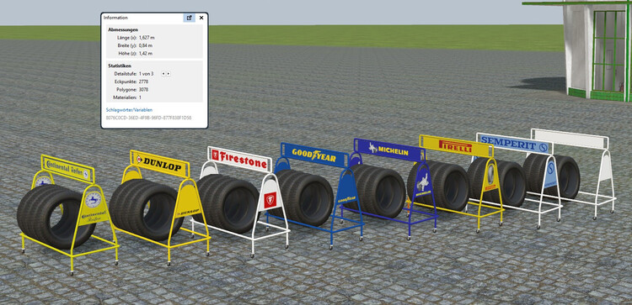Select the model GUID text
The image size is (632, 305).
[x=148, y=118]
